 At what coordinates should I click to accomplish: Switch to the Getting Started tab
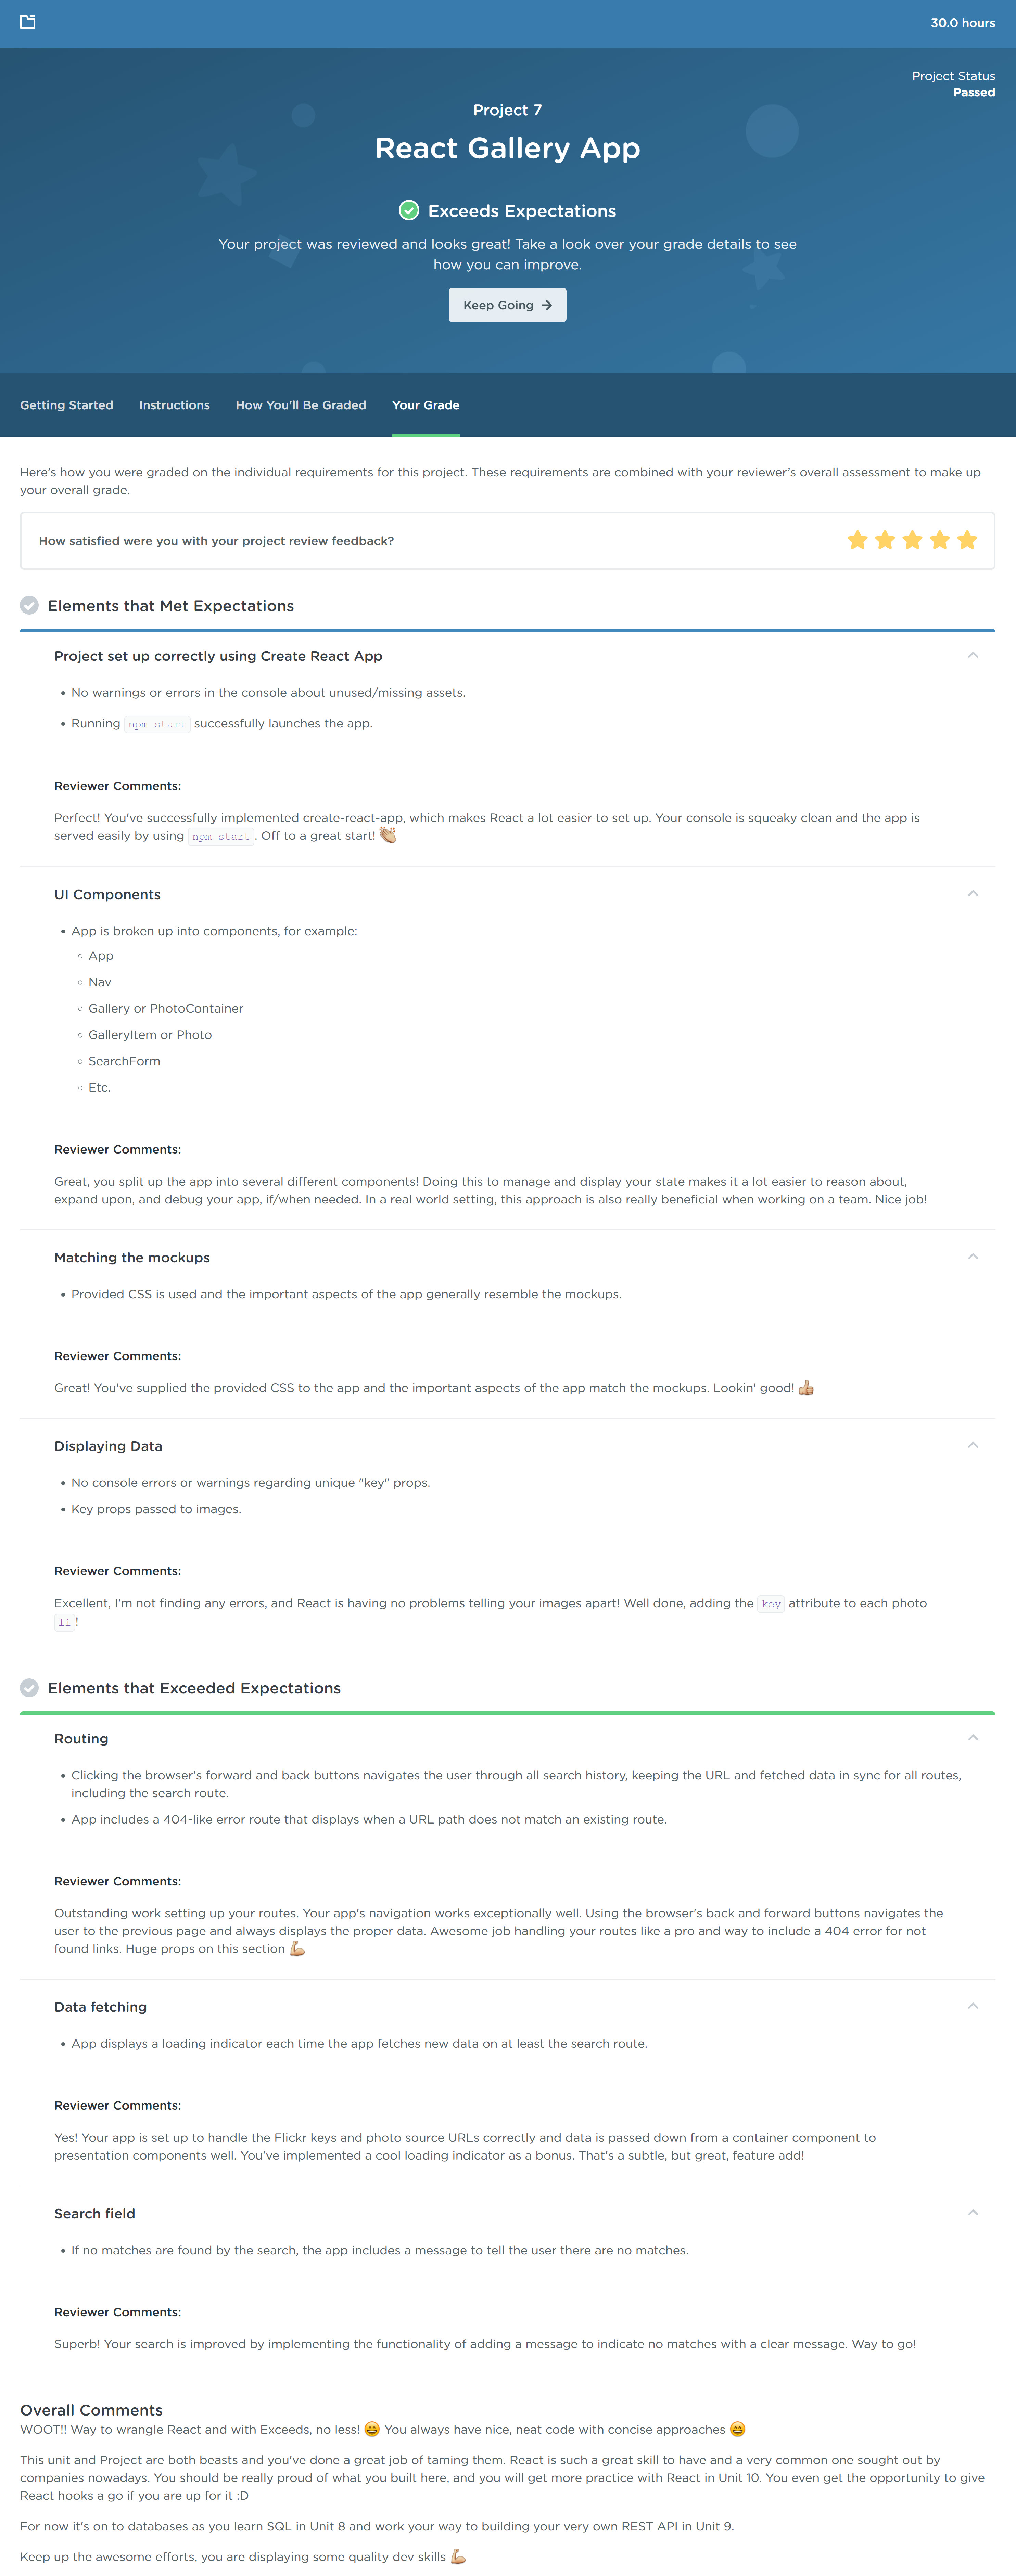click(x=66, y=405)
